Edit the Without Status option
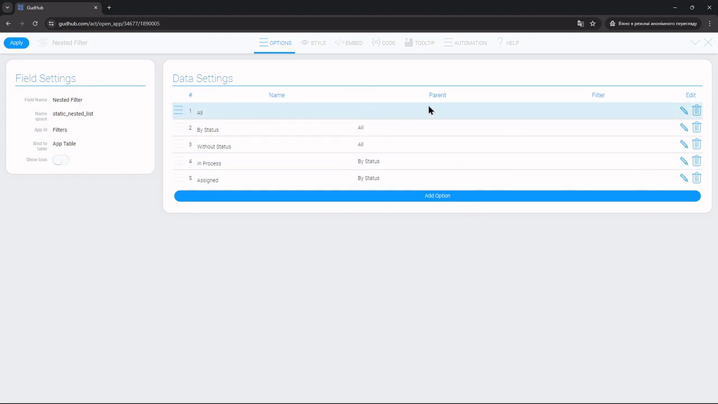 684,144
